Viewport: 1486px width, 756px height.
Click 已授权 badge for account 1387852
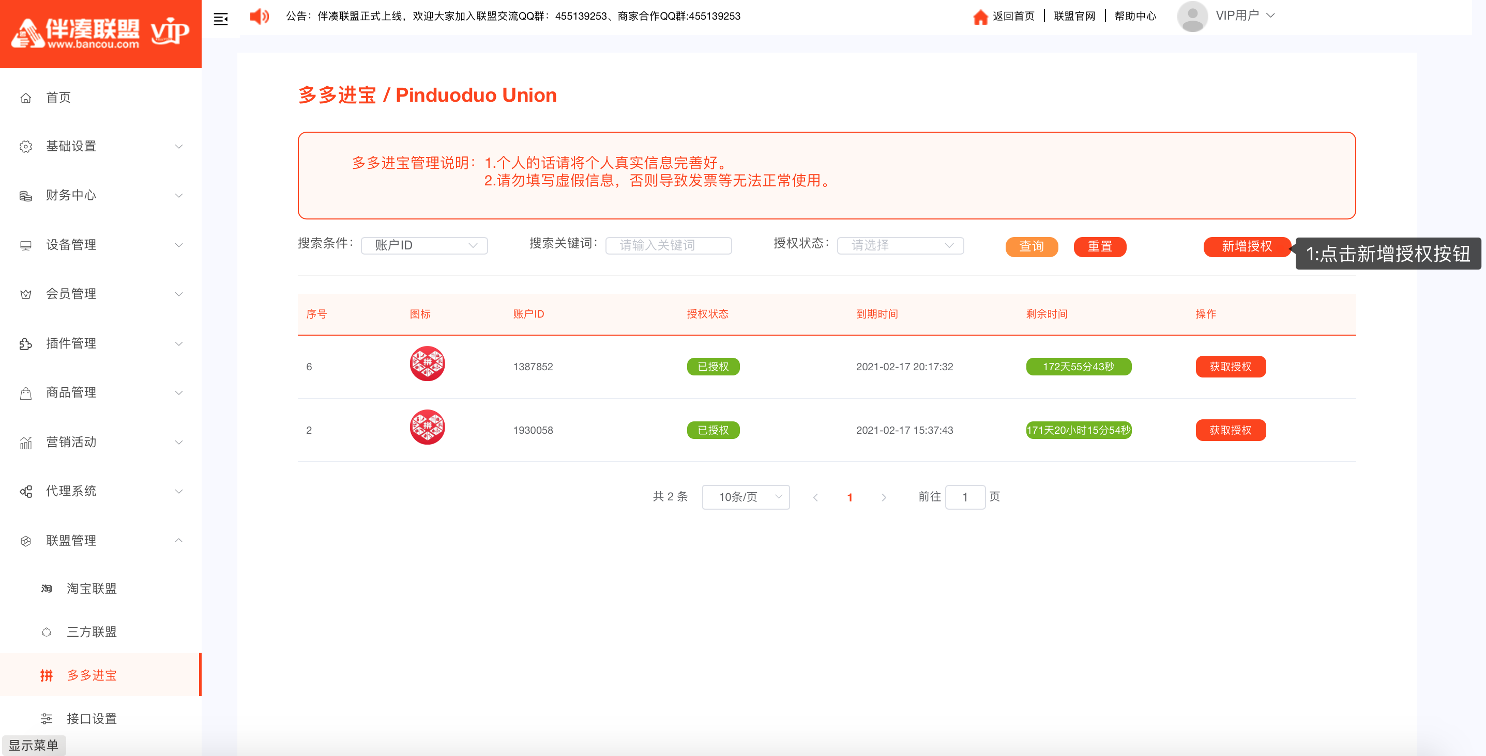tap(713, 367)
